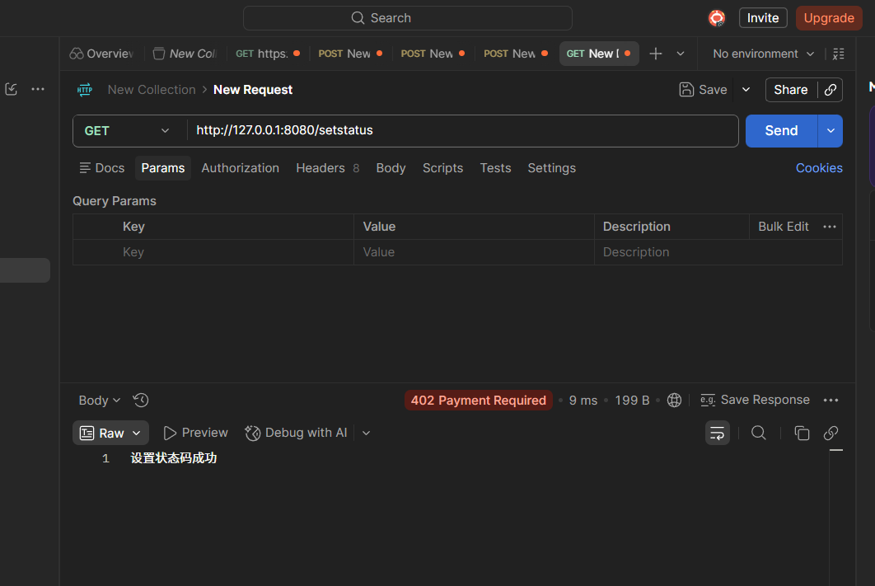
Task: Click the search magnifier icon in top bar
Action: [358, 18]
